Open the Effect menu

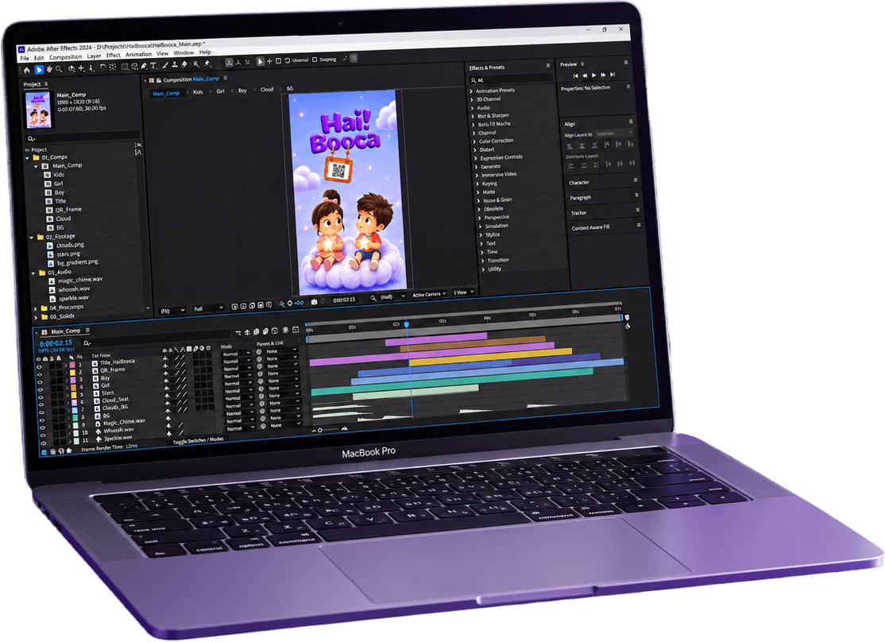[x=114, y=56]
